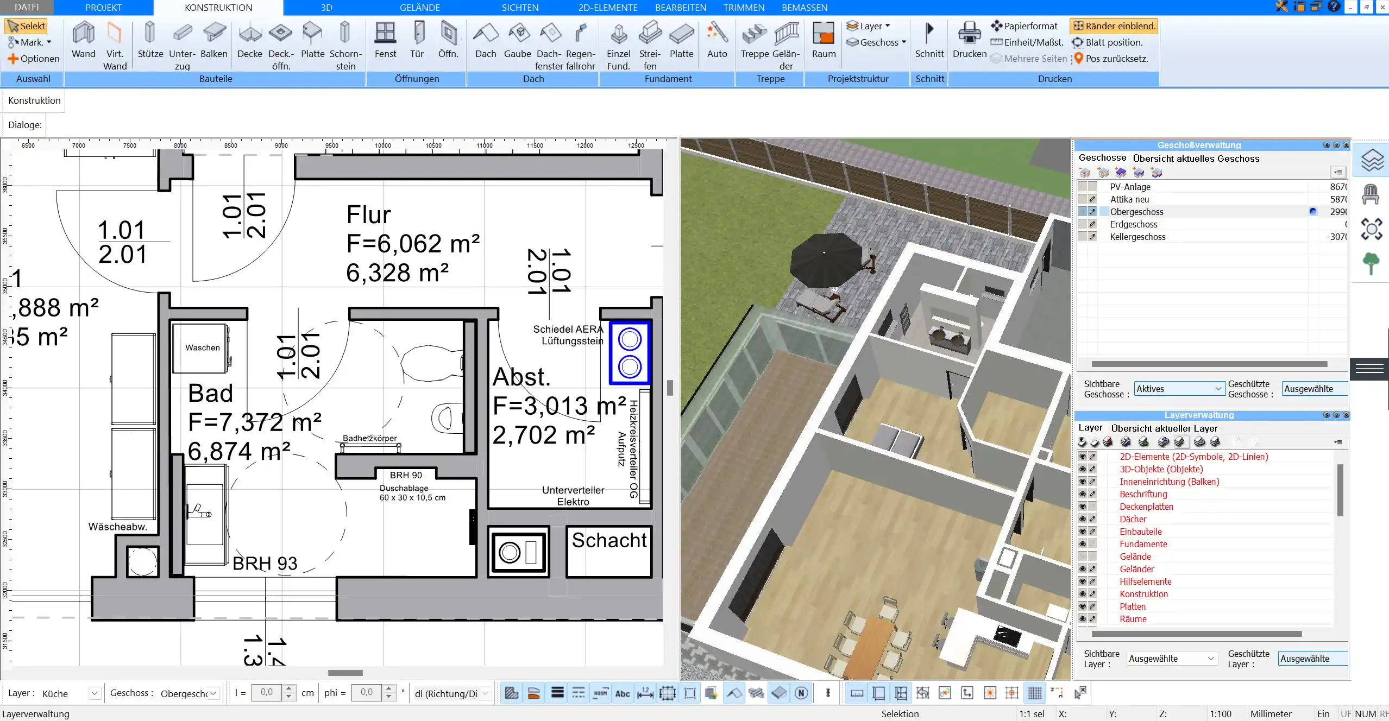
Task: Toggle visibility of Gelände layer
Action: pyautogui.click(x=1082, y=556)
